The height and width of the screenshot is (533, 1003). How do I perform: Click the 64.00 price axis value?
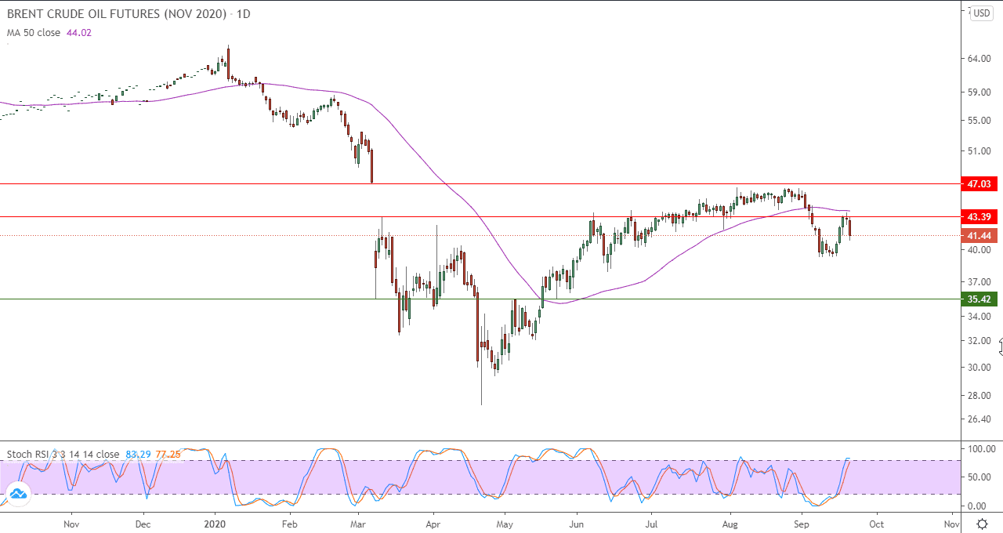979,59
